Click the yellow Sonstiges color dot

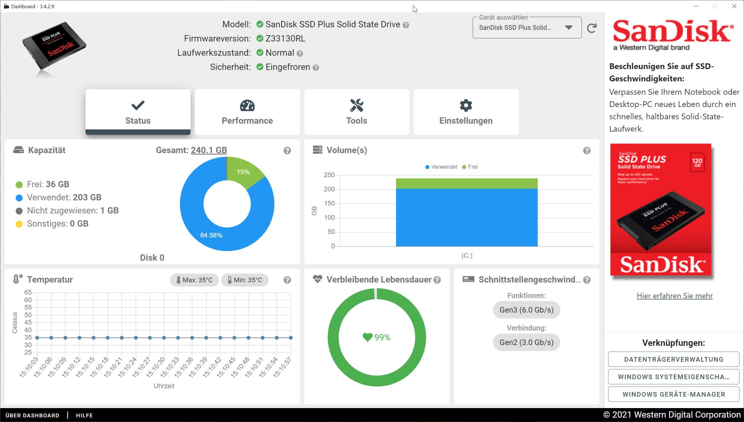[x=19, y=224]
